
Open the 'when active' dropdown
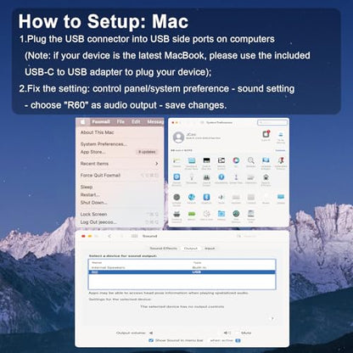pyautogui.click(x=225, y=340)
